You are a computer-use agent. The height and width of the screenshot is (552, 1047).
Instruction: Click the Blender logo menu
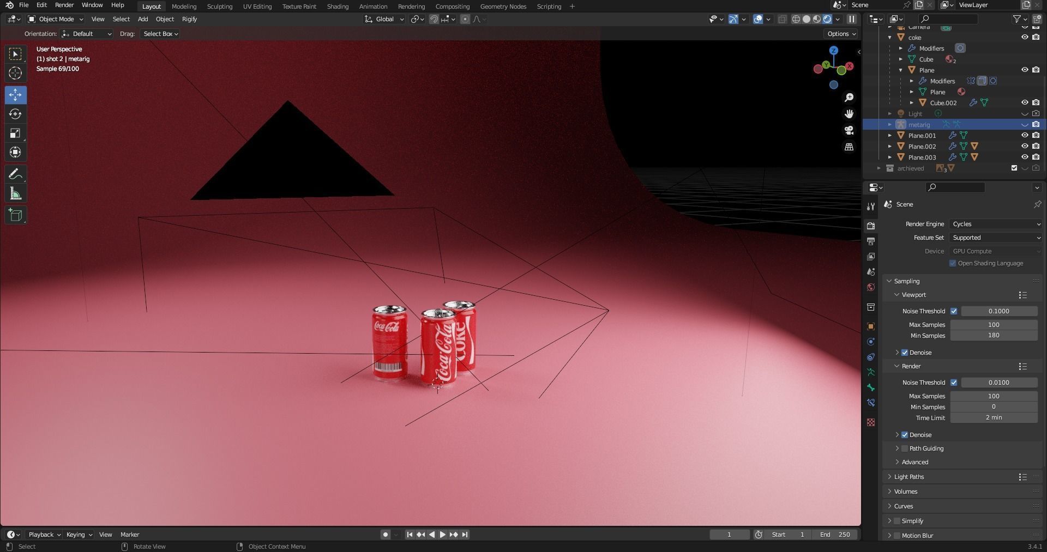[9, 5]
